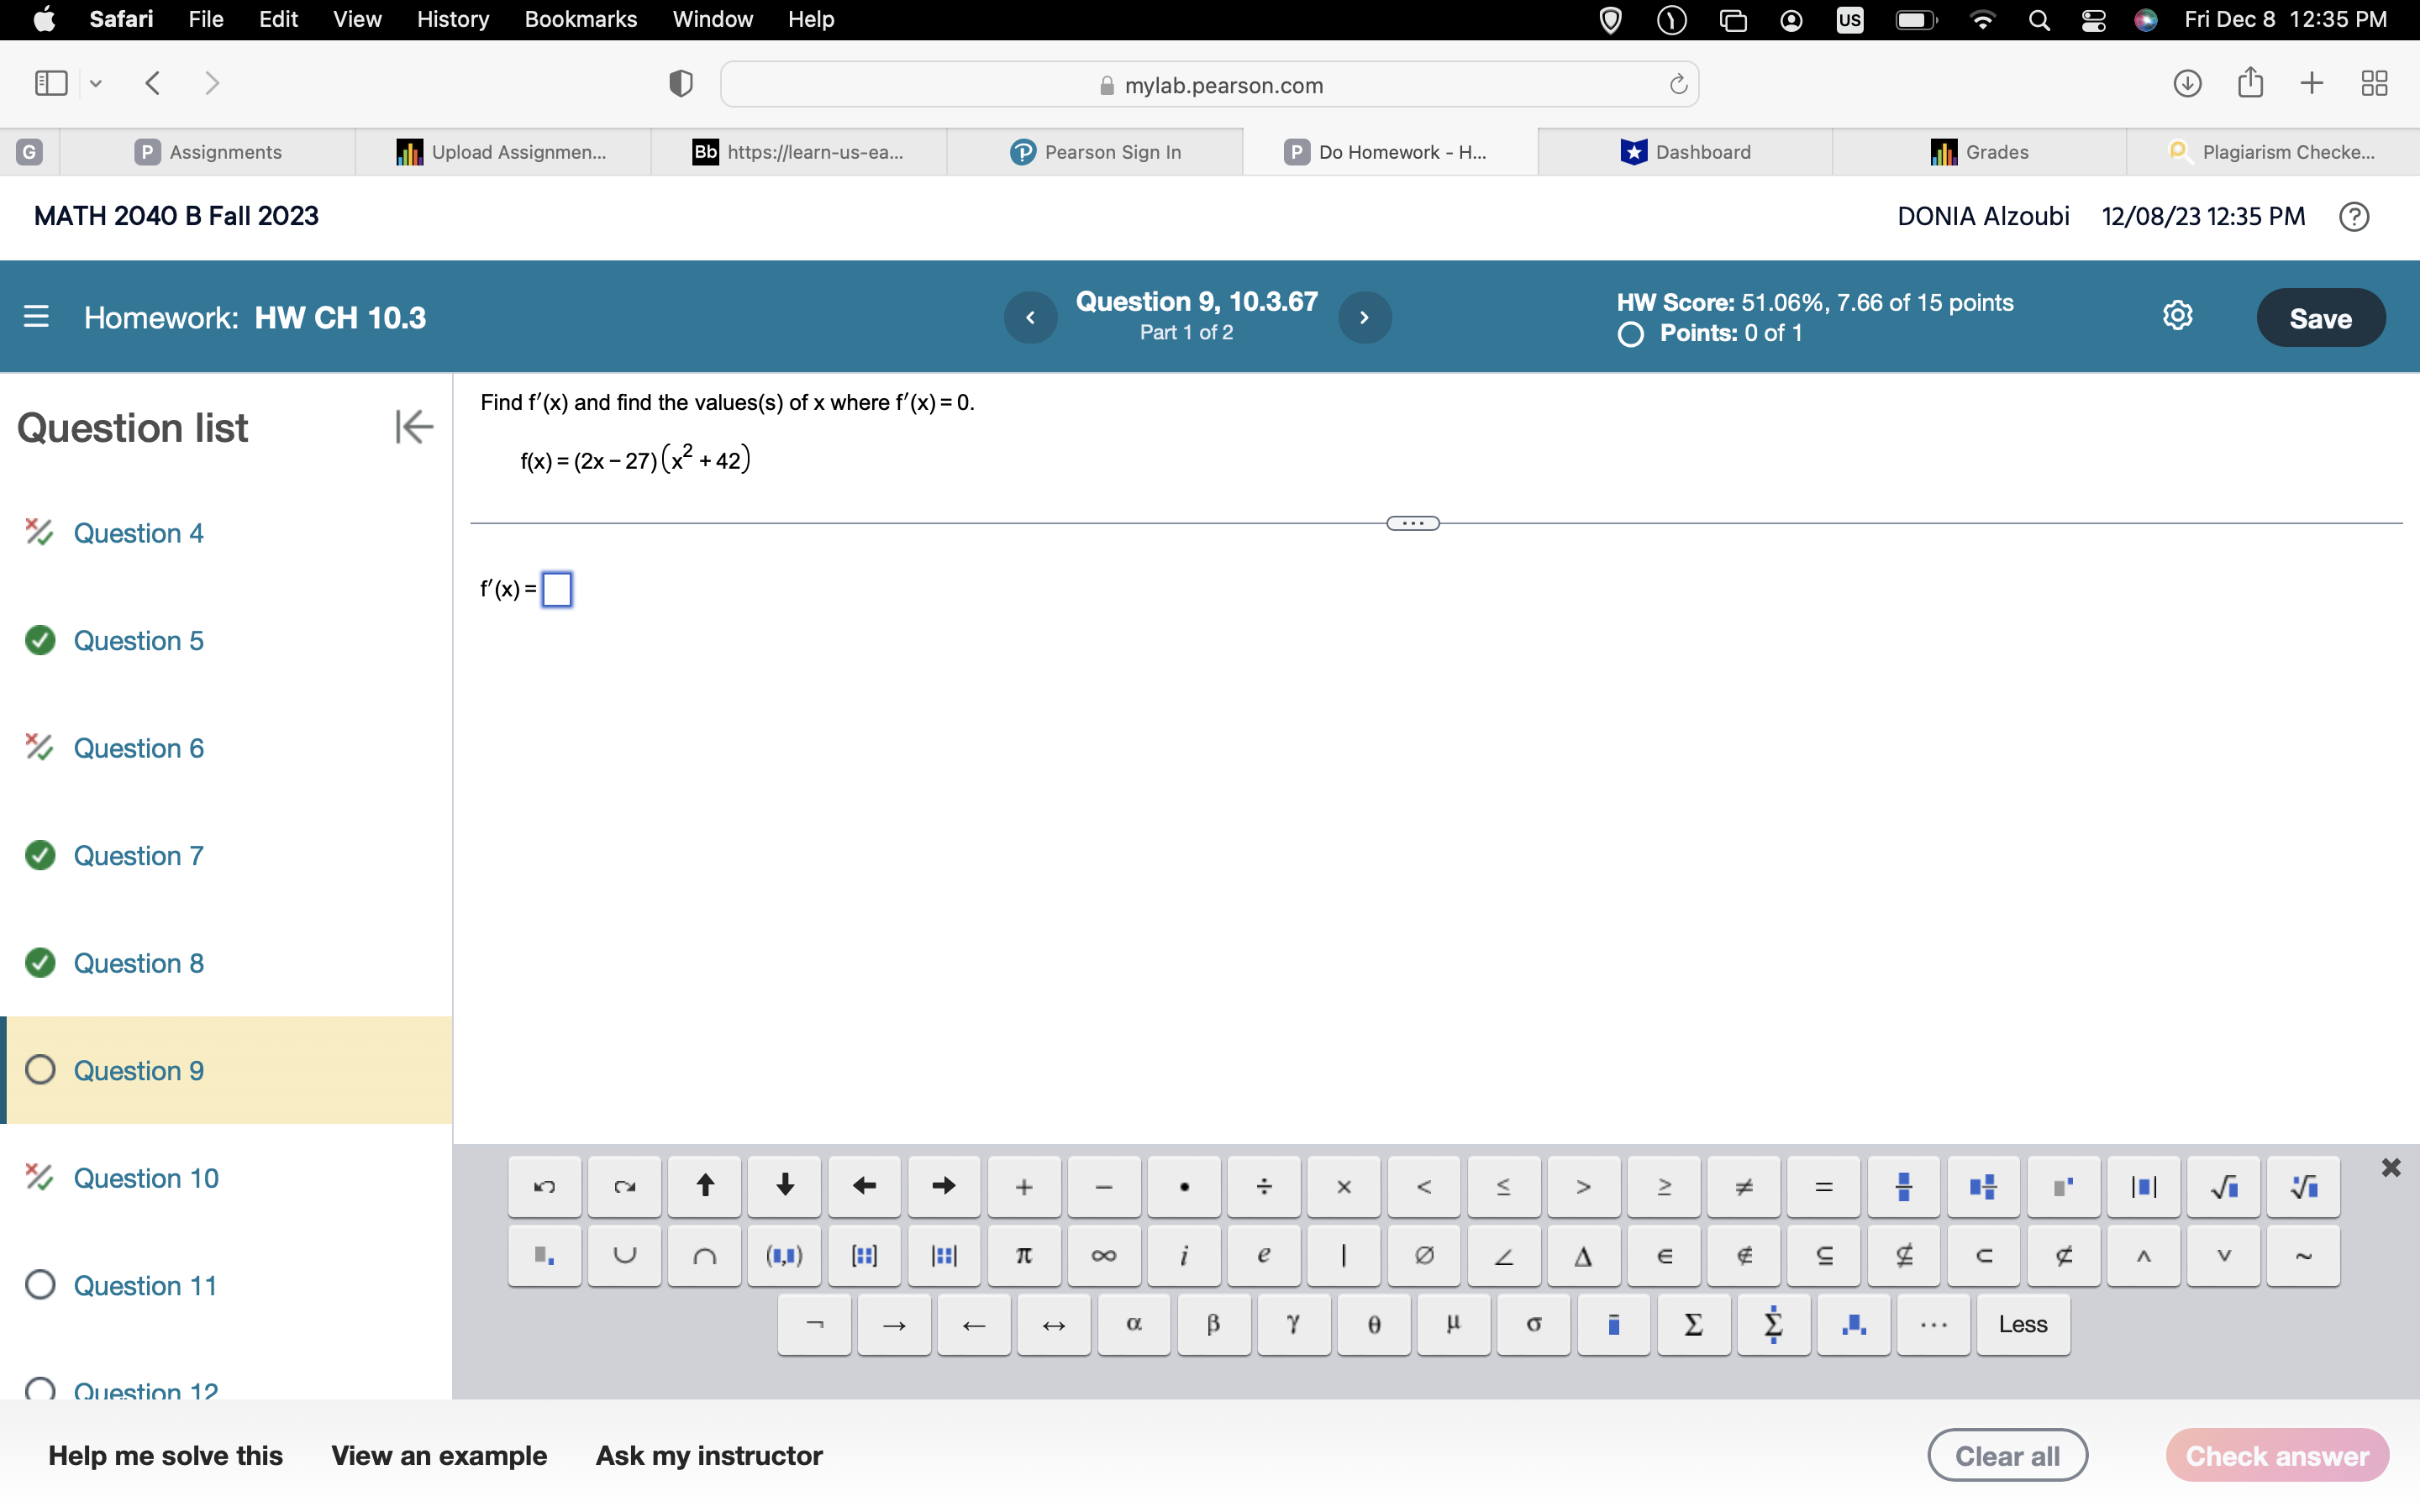Insert the absolute value template

pyautogui.click(x=2143, y=1186)
